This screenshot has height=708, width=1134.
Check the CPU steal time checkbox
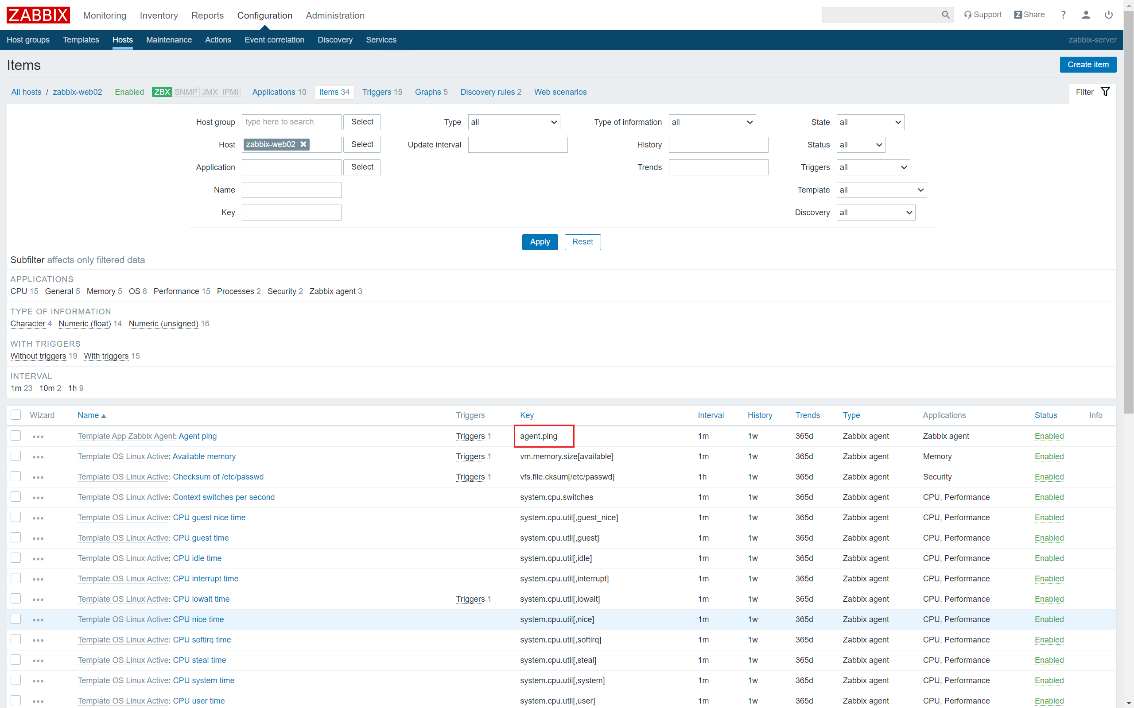[x=16, y=659]
